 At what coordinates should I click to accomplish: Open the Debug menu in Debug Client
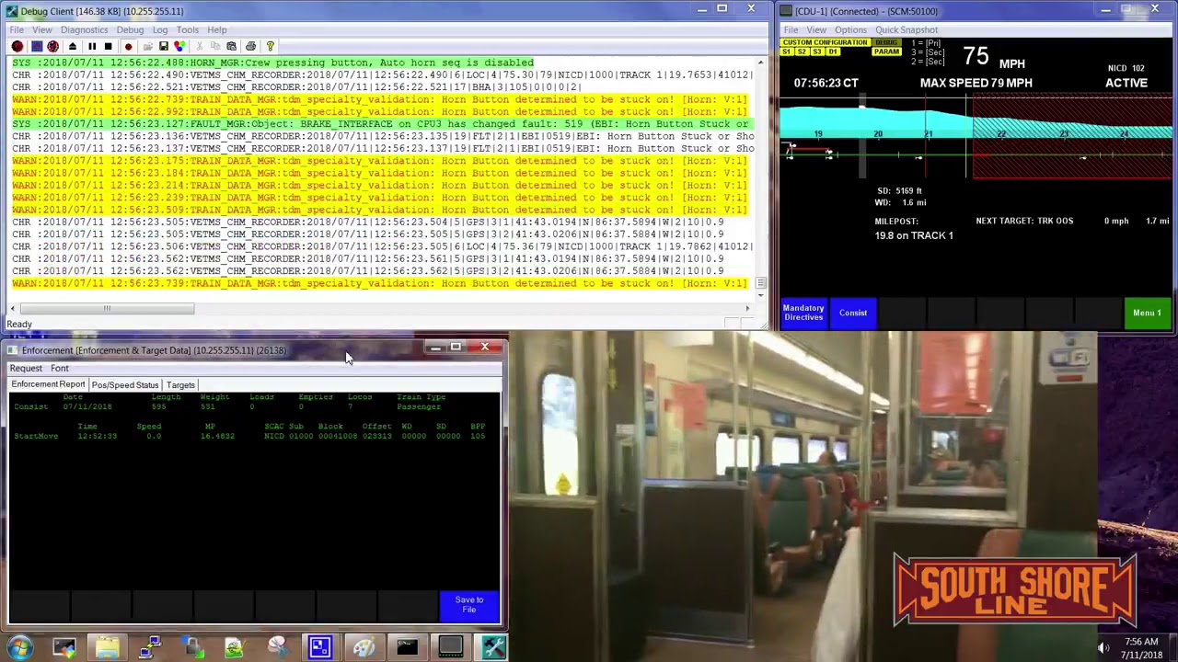[x=130, y=29]
